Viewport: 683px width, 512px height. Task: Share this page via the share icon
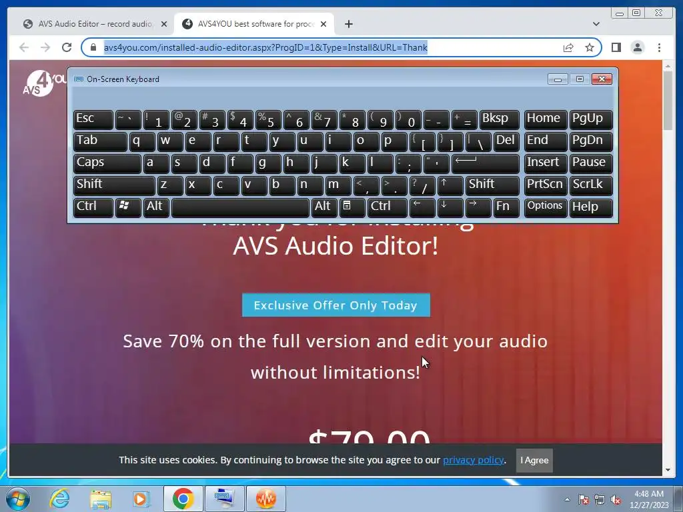568,47
